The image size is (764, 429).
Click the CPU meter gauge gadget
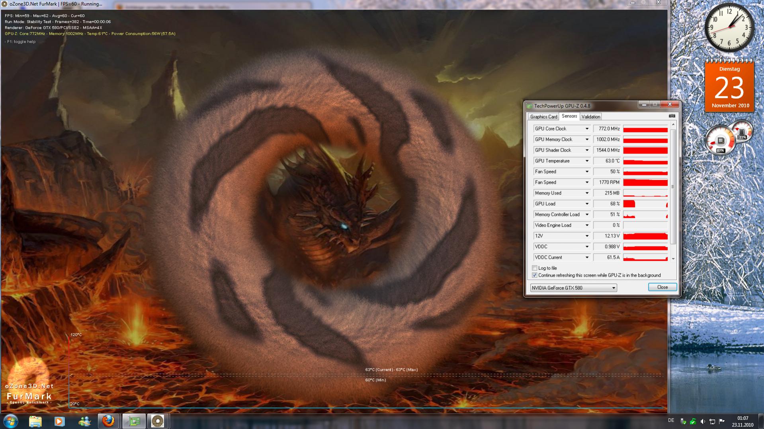(x=721, y=140)
